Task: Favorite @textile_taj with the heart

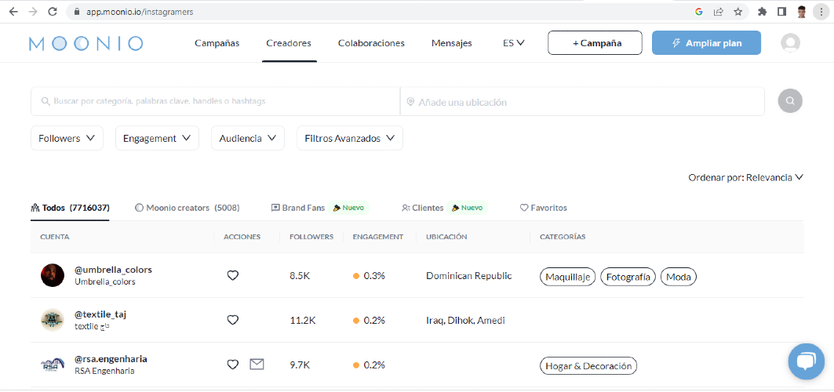Action: pos(232,321)
